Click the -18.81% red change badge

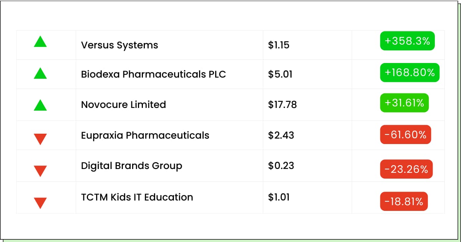(404, 201)
